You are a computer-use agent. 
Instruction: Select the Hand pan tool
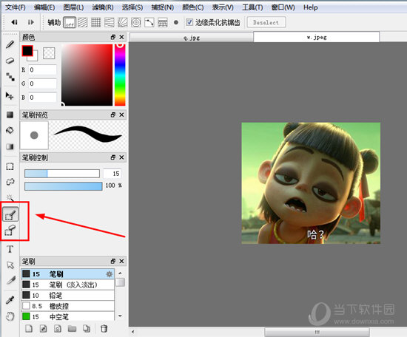pyautogui.click(x=10, y=316)
